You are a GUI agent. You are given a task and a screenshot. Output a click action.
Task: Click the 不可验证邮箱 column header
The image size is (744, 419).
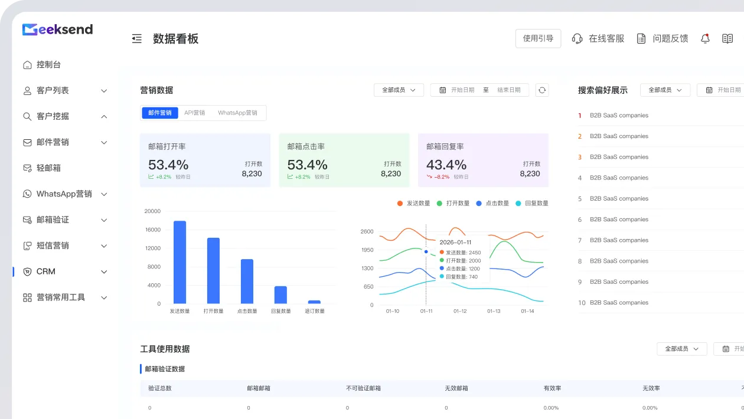tap(363, 388)
